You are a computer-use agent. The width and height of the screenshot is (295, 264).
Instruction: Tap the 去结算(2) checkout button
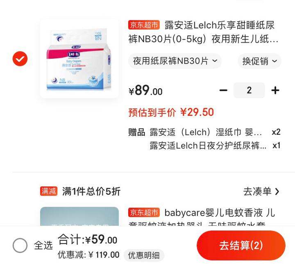point(241,246)
